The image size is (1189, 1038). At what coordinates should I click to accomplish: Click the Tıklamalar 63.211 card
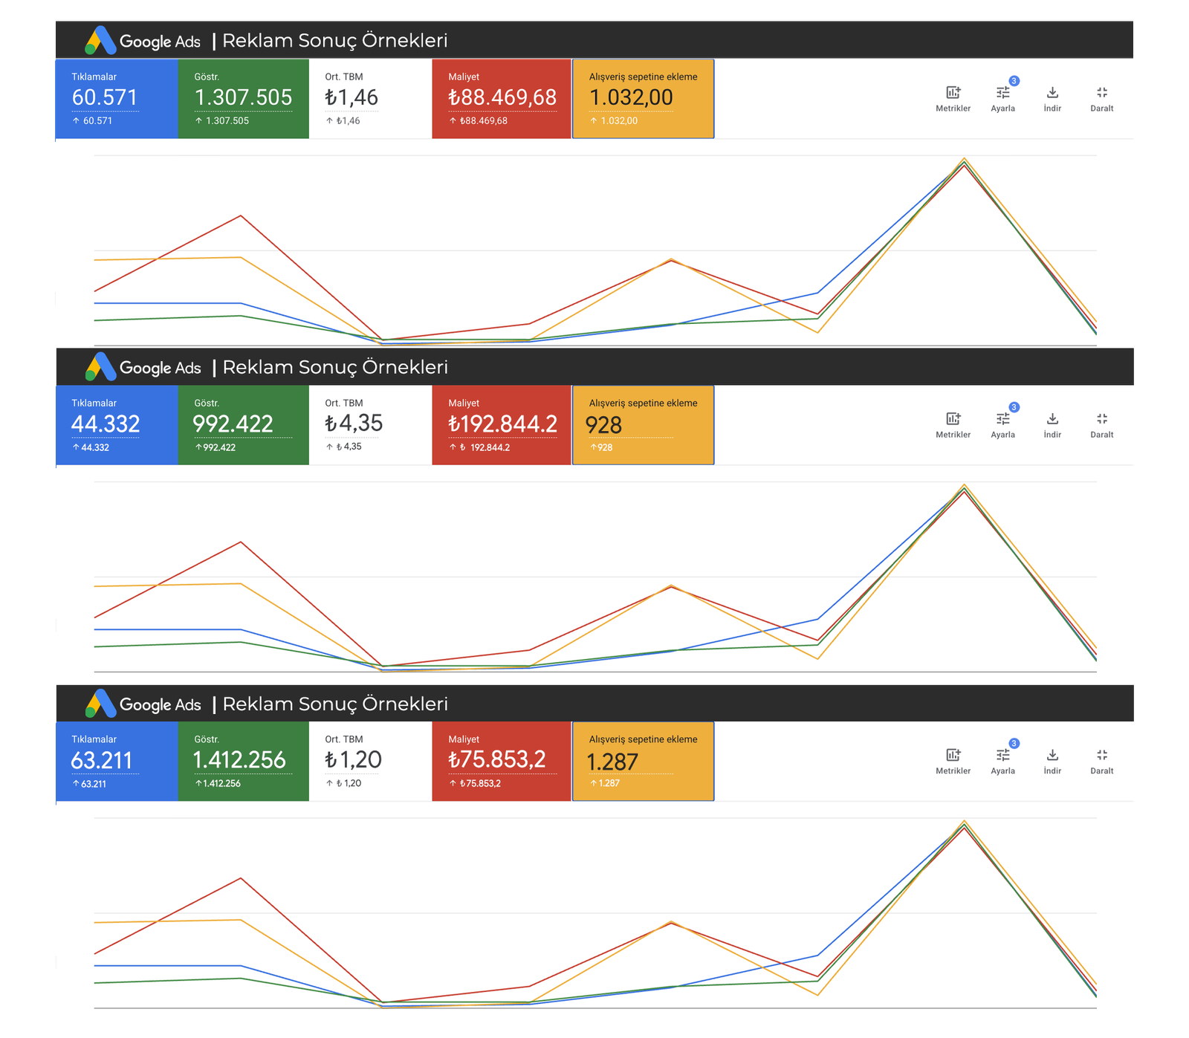click(117, 761)
